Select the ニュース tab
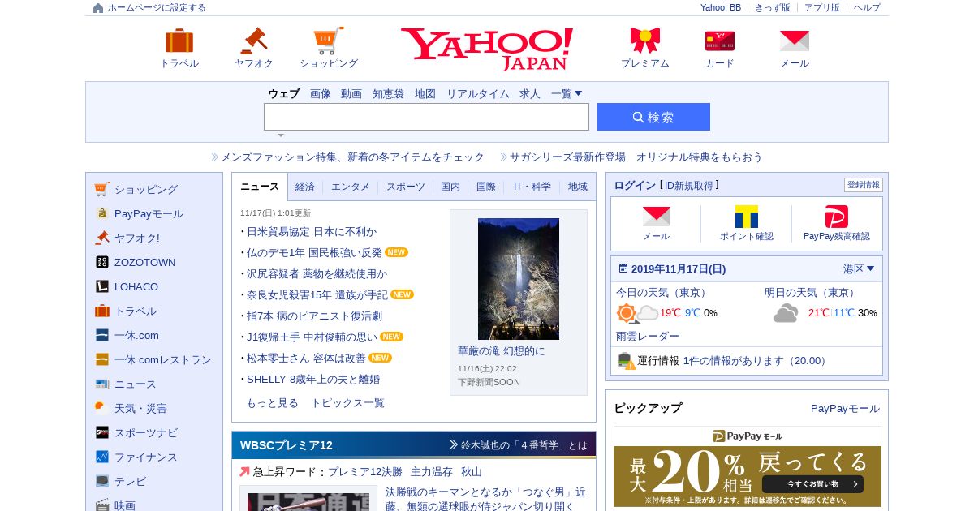This screenshot has height=511, width=974. pyautogui.click(x=260, y=187)
